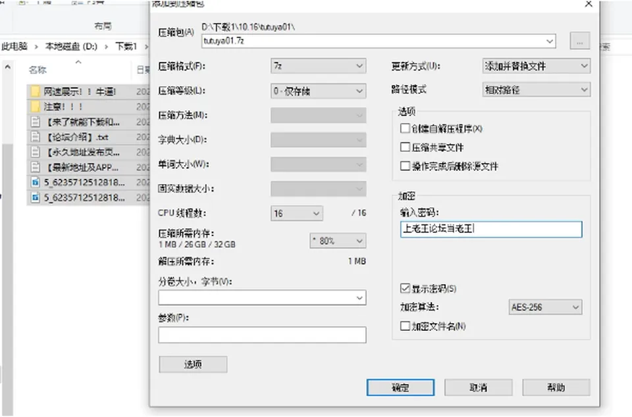Select the 网速展示！！牛逼! folder name in Explorer

80,92
